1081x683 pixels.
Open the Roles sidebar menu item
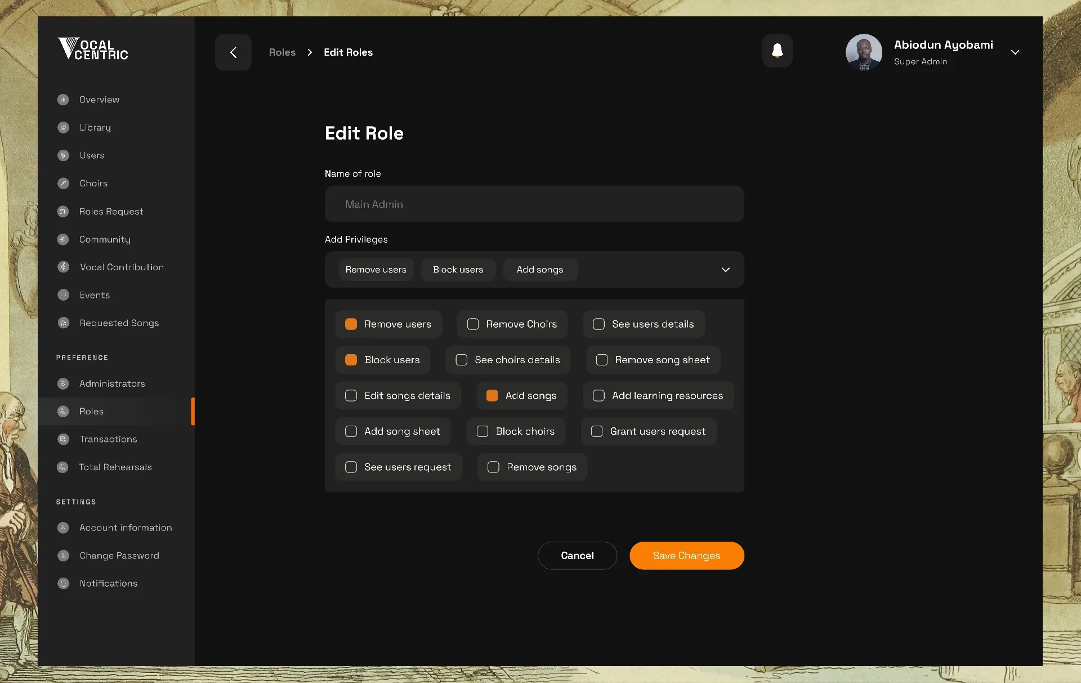coord(116,411)
